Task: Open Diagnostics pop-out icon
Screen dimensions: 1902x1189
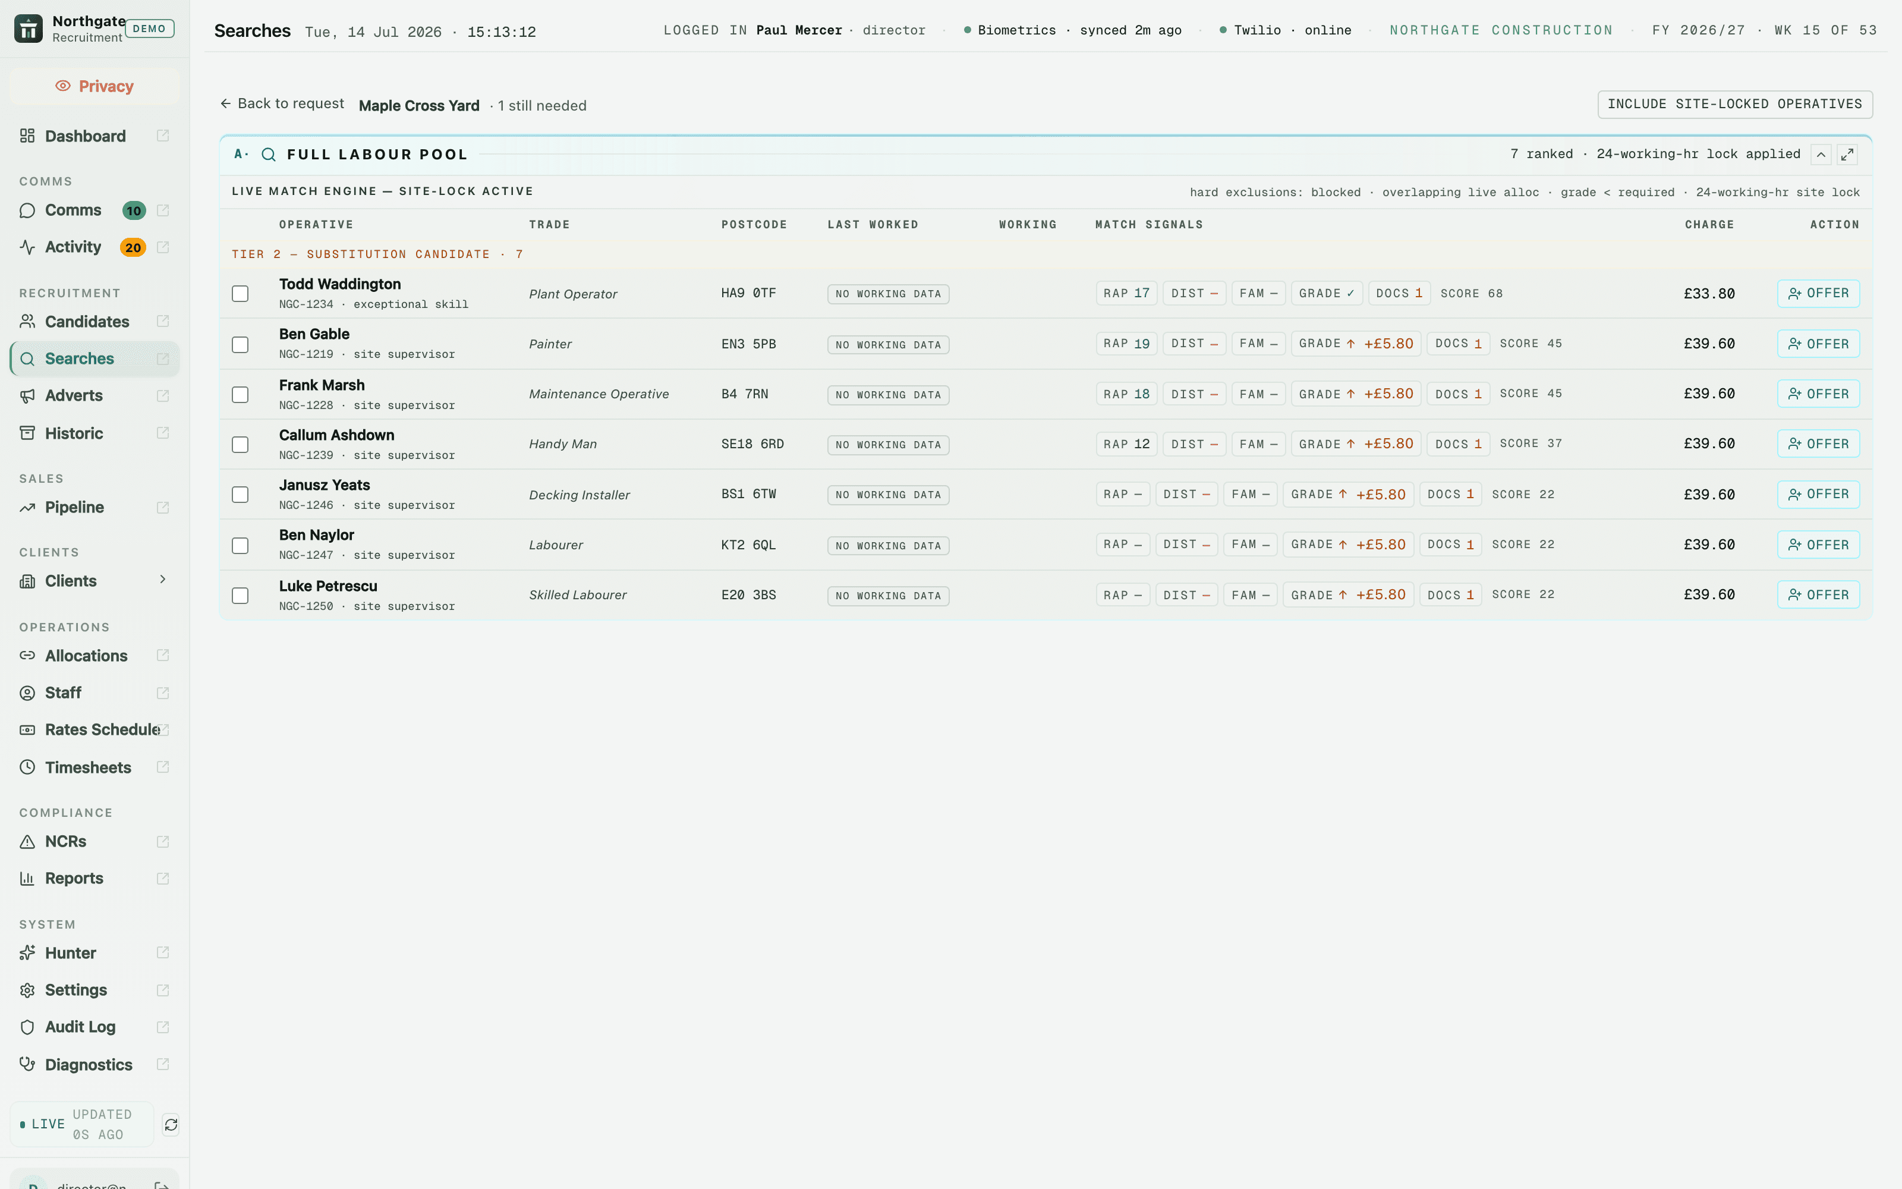Action: 163,1064
